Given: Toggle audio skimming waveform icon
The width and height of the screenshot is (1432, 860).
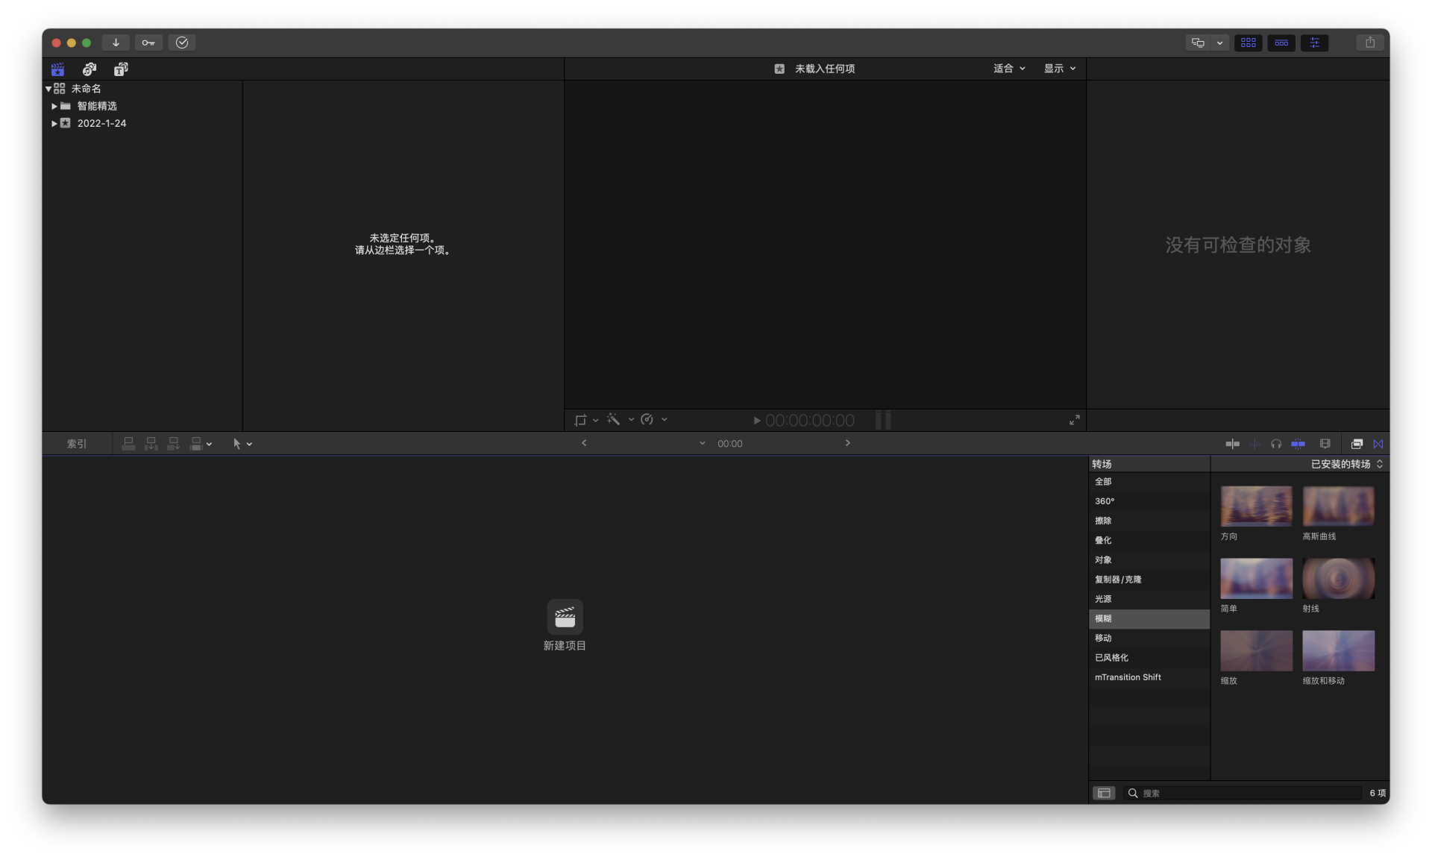Looking at the screenshot, I should [1254, 444].
